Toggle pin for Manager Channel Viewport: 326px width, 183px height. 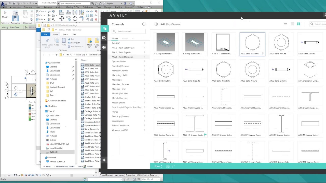coord(145,71)
